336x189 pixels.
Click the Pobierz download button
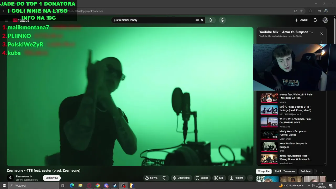(237, 178)
